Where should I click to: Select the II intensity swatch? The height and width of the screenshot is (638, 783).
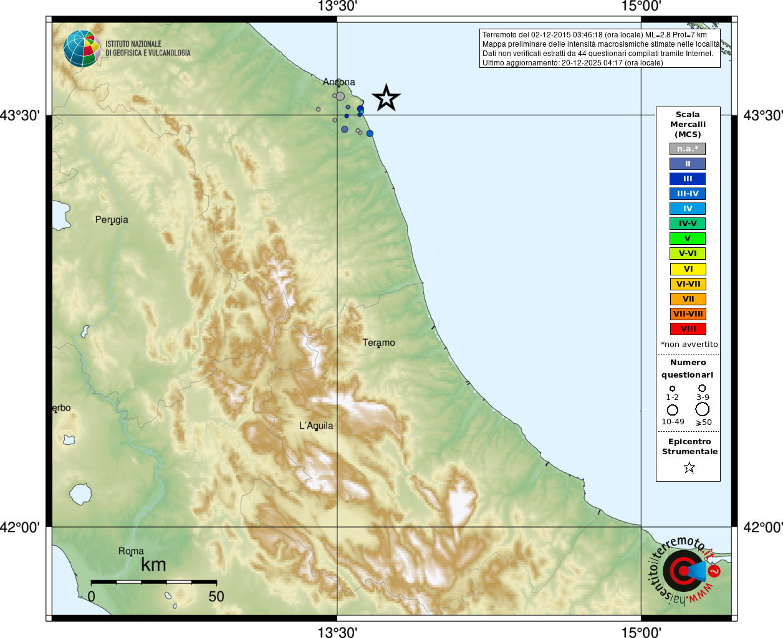pyautogui.click(x=688, y=164)
